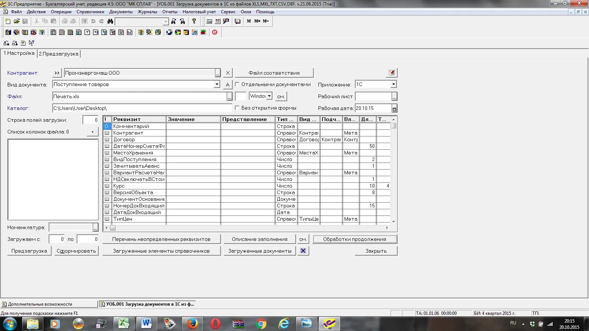This screenshot has height=331, width=589.
Task: Open the Сервис menu
Action: [x=228, y=12]
